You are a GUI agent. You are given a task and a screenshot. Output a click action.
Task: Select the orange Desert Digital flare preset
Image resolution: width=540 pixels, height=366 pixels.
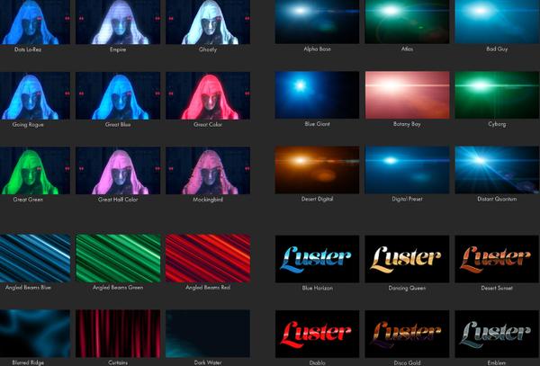[317, 170]
